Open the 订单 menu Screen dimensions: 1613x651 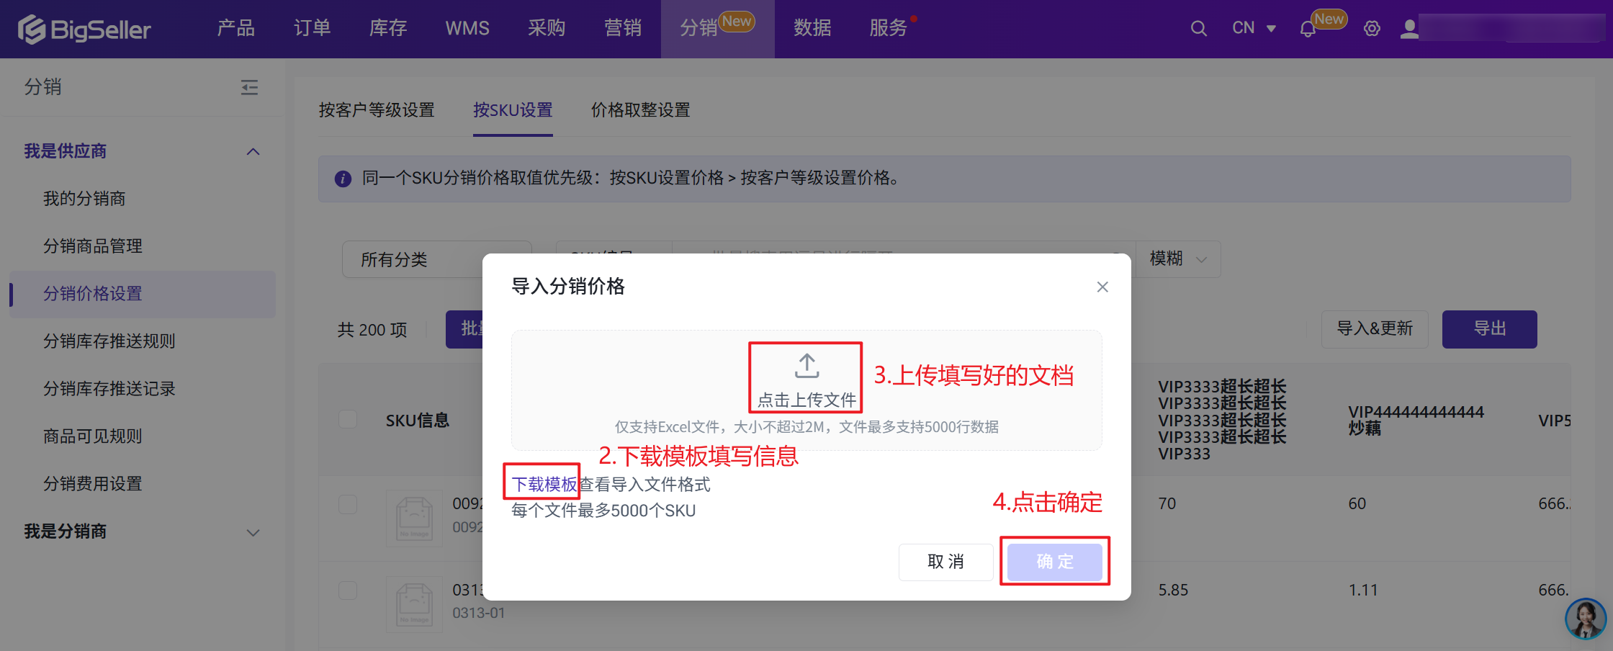coord(312,29)
